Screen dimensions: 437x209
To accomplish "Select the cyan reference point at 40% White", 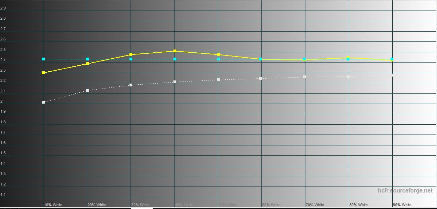I will [x=175, y=59].
